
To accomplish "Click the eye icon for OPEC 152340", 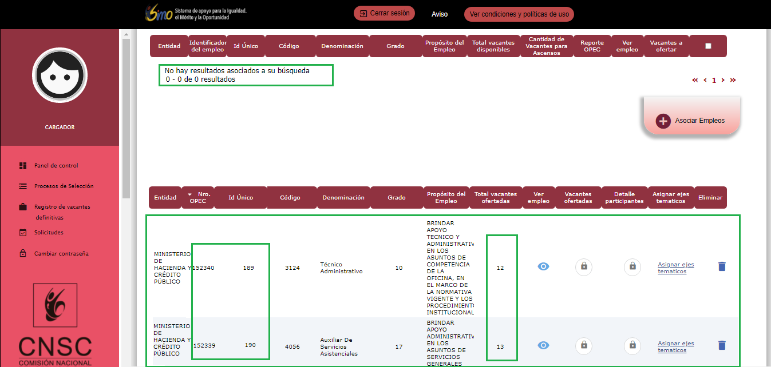I will click(x=543, y=266).
